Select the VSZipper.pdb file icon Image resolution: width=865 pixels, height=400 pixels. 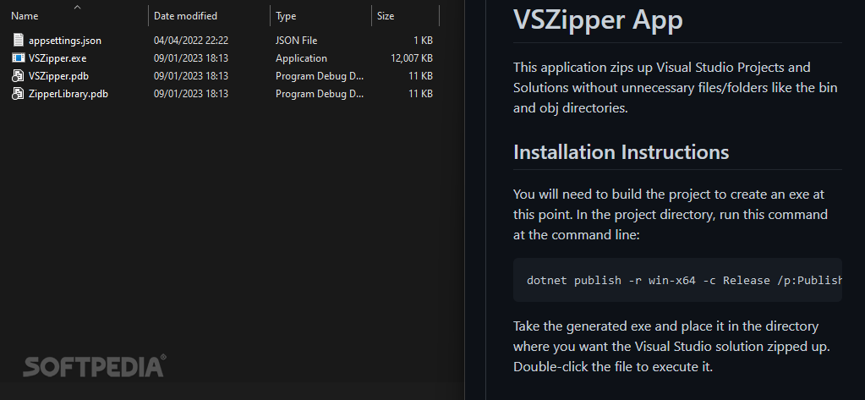pos(19,75)
